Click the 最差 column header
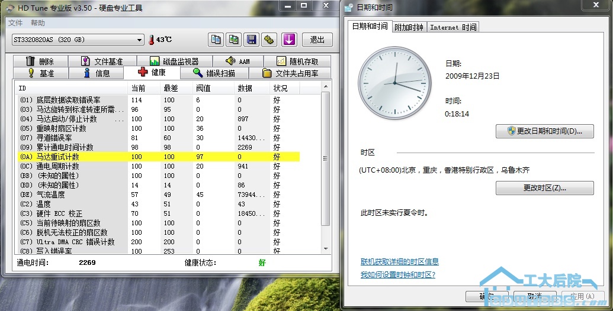 click(x=176, y=88)
